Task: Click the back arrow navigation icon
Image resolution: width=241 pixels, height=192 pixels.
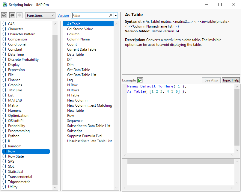Action: click(12, 15)
